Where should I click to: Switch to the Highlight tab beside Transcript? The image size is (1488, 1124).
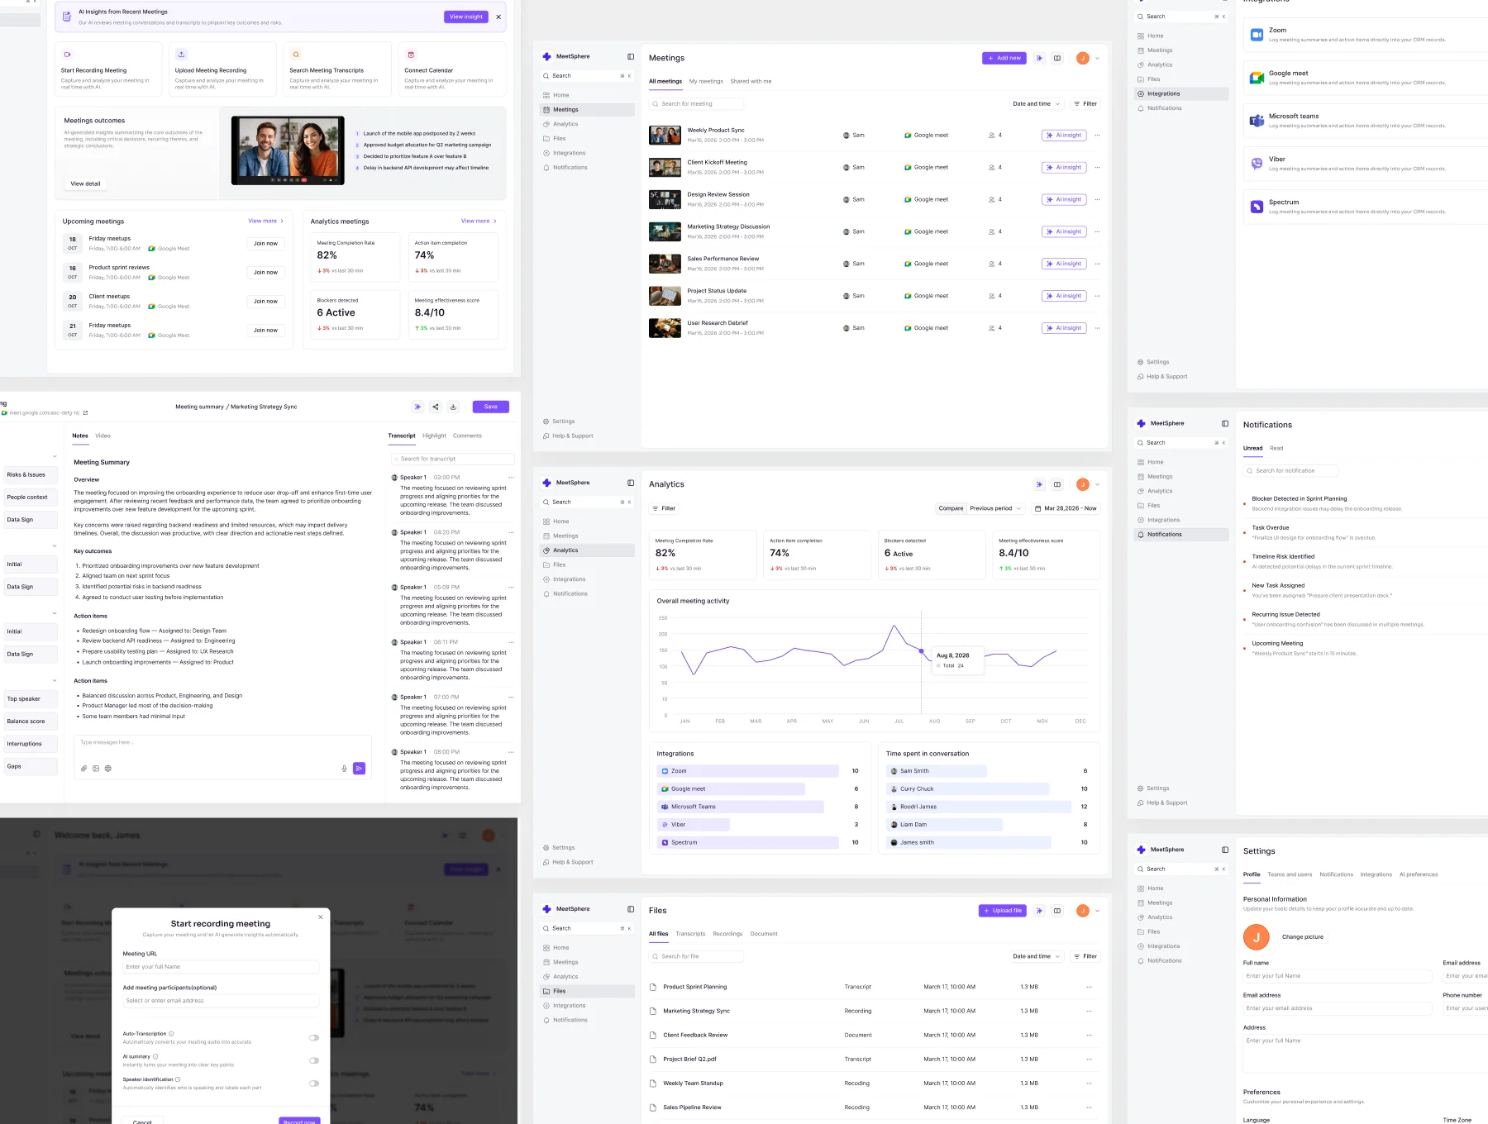click(434, 436)
